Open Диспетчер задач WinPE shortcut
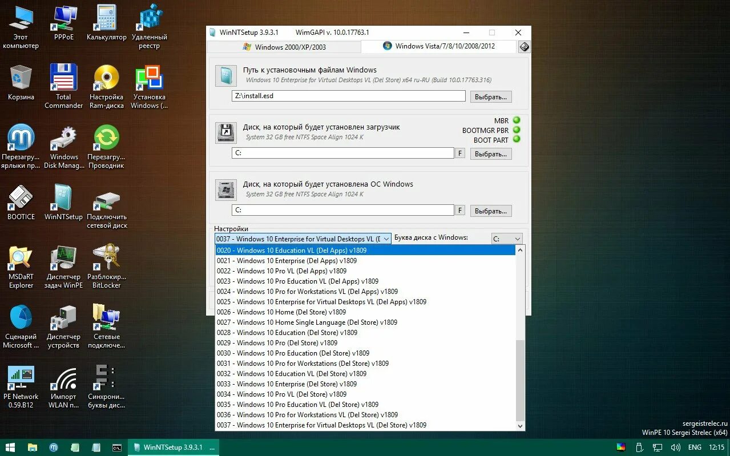 64,267
